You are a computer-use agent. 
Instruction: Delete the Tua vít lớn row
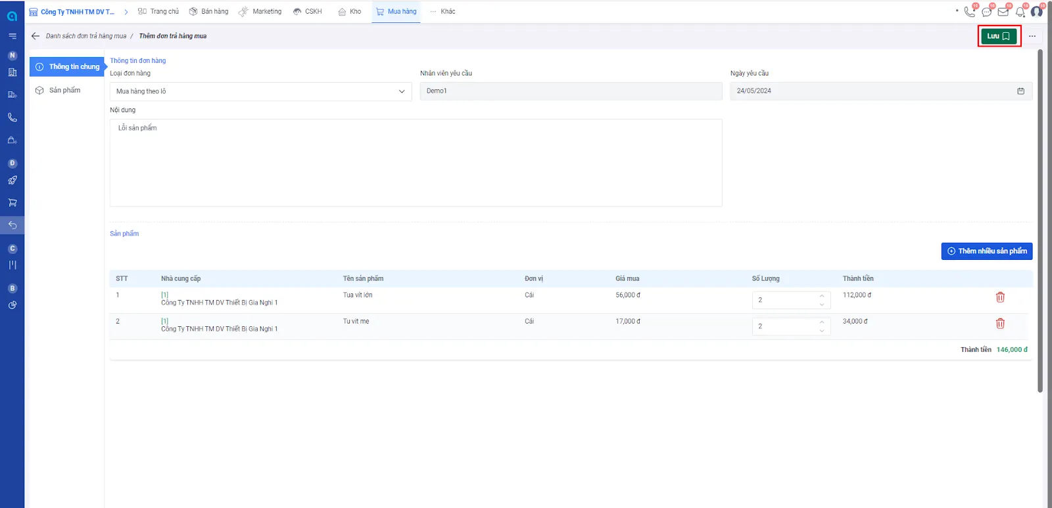click(1000, 297)
